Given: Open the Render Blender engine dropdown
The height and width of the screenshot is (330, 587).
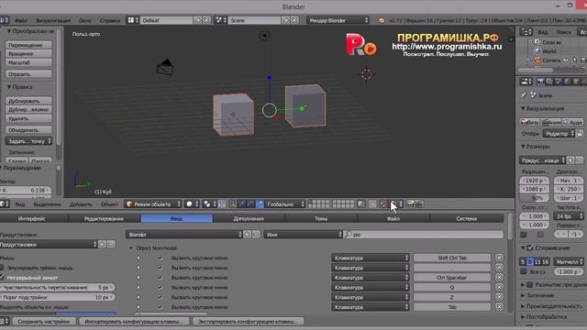Looking at the screenshot, I should click(338, 20).
